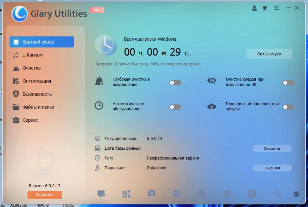308x207 pixels.
Task: Open the quick search lightning magnifier icon
Action: (x=277, y=194)
